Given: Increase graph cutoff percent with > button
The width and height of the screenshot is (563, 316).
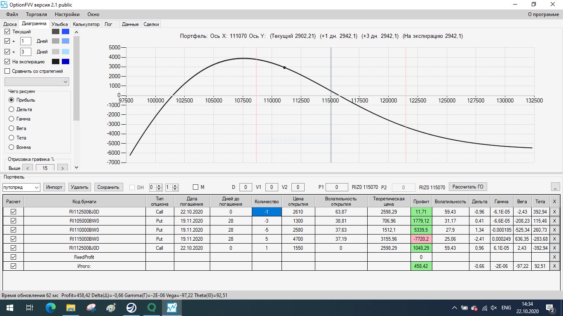Looking at the screenshot, I should click(63, 168).
